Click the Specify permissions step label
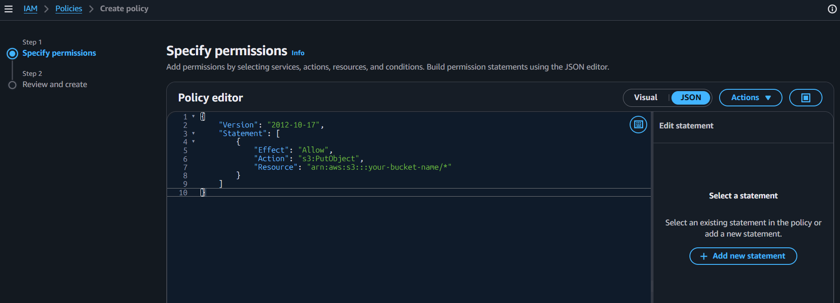This screenshot has height=303, width=840. [x=59, y=53]
